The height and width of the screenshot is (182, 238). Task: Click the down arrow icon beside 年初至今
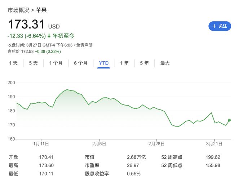(49, 36)
